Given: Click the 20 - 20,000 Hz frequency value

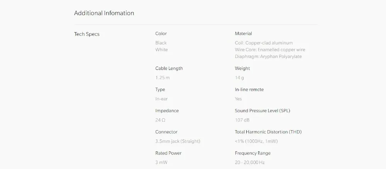Looking at the screenshot, I should tap(249, 162).
